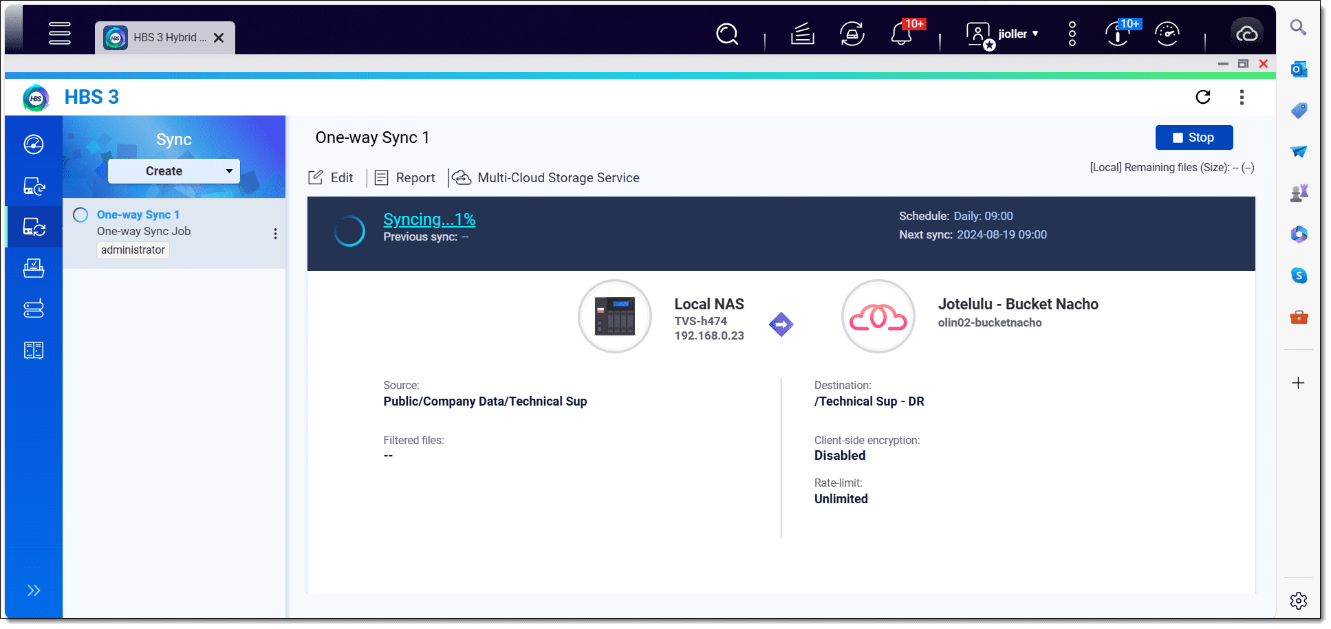Viewport: 1331px width, 629px height.
Task: Open the jioller user account dropdown
Action: coord(1018,34)
